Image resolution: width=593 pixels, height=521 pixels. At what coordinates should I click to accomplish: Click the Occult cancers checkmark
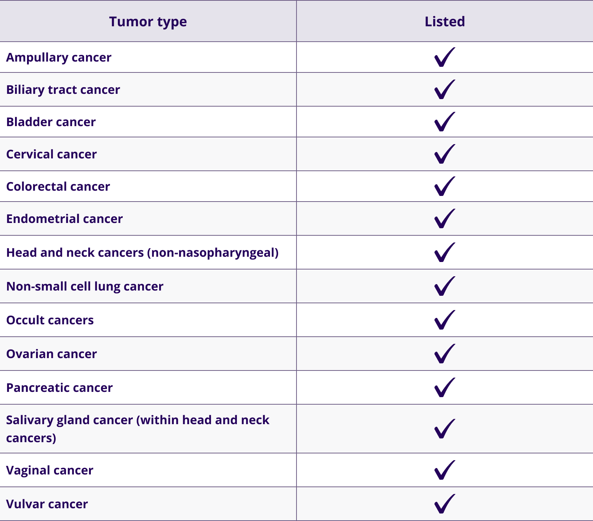[x=444, y=320]
